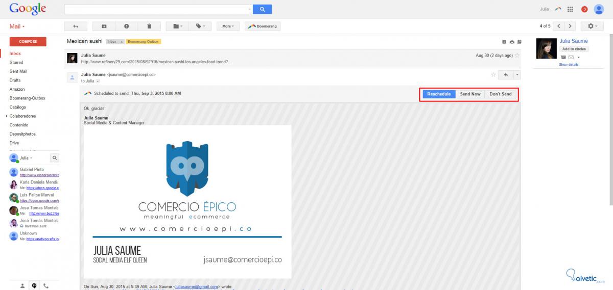Open the Google apps grid
This screenshot has height=290, width=613.
570,9
